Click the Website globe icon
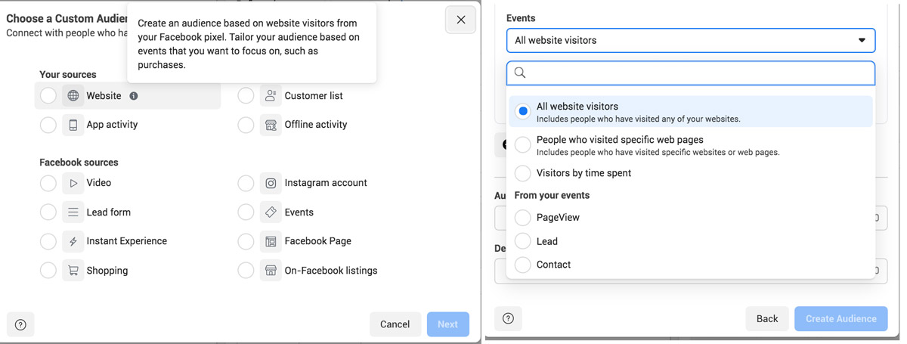This screenshot has height=344, width=907. (73, 96)
